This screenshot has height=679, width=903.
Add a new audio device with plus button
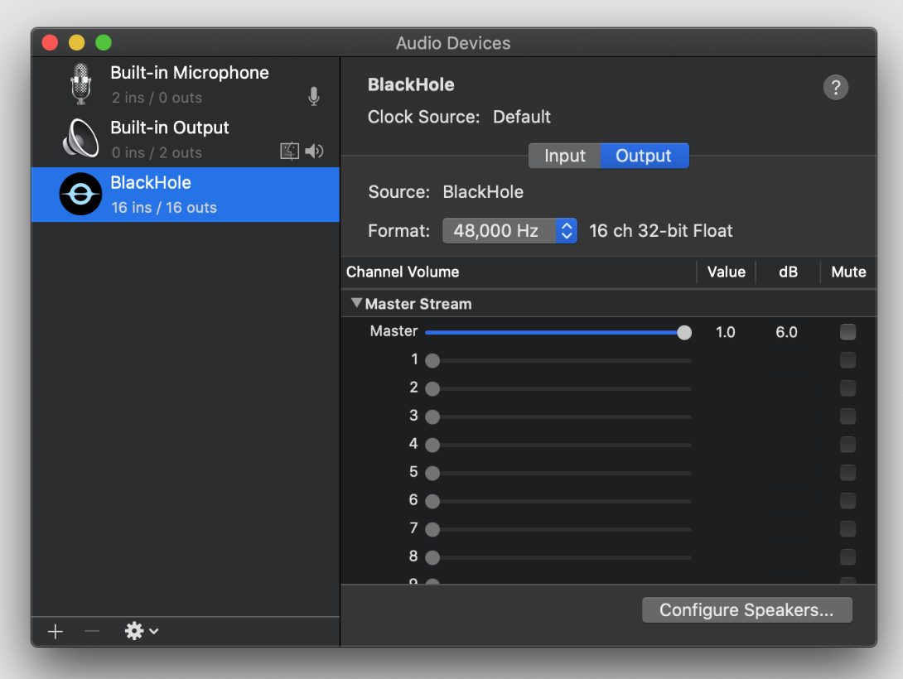point(56,631)
